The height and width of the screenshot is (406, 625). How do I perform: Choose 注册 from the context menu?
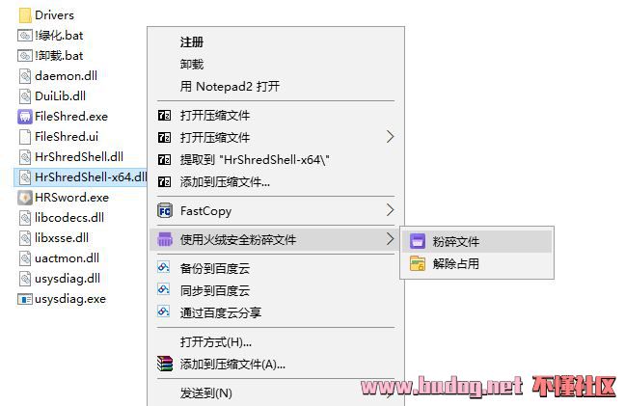pyautogui.click(x=192, y=41)
